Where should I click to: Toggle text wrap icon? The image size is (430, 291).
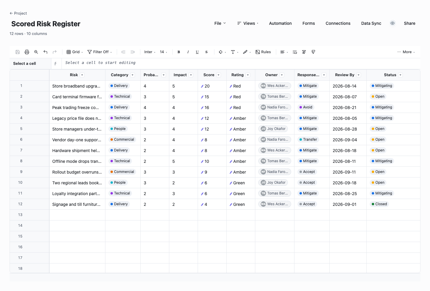click(x=295, y=52)
